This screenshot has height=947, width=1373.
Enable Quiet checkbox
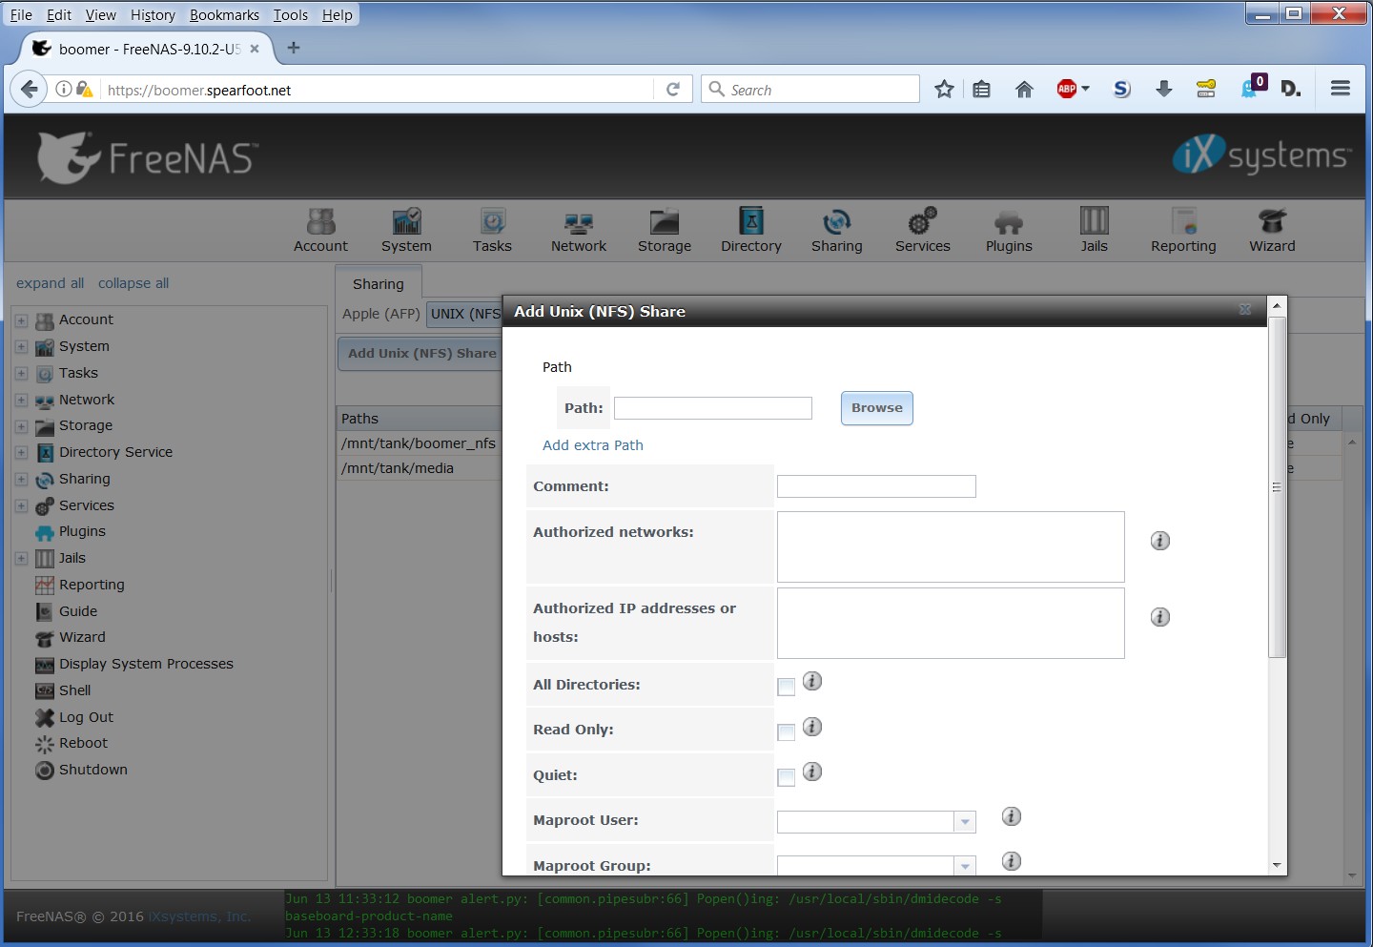coord(787,777)
